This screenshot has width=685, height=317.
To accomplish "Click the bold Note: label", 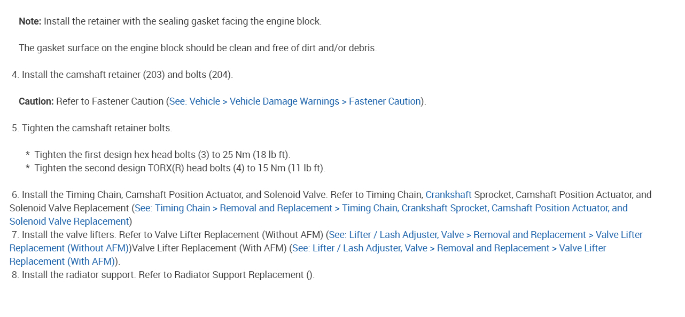I will [30, 21].
